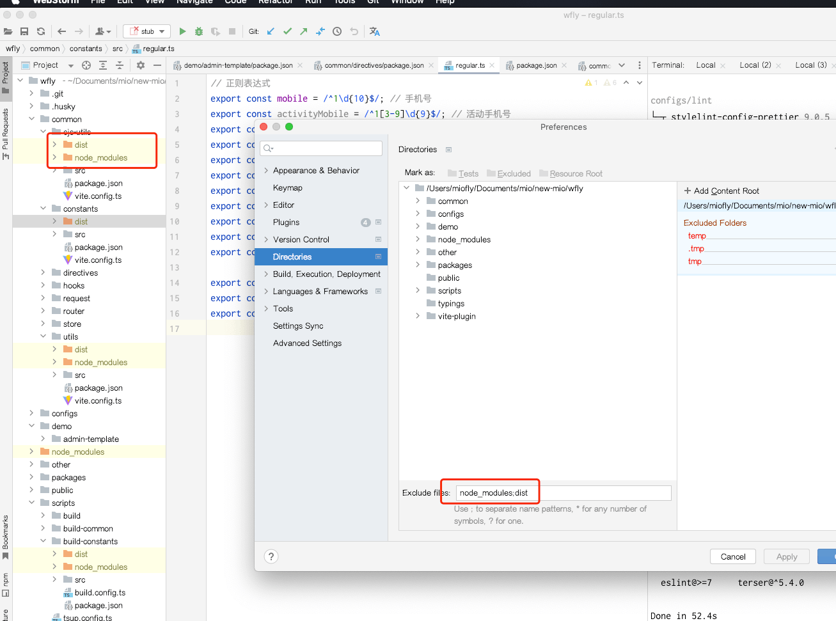Click the Select Opened File target icon

coord(86,65)
